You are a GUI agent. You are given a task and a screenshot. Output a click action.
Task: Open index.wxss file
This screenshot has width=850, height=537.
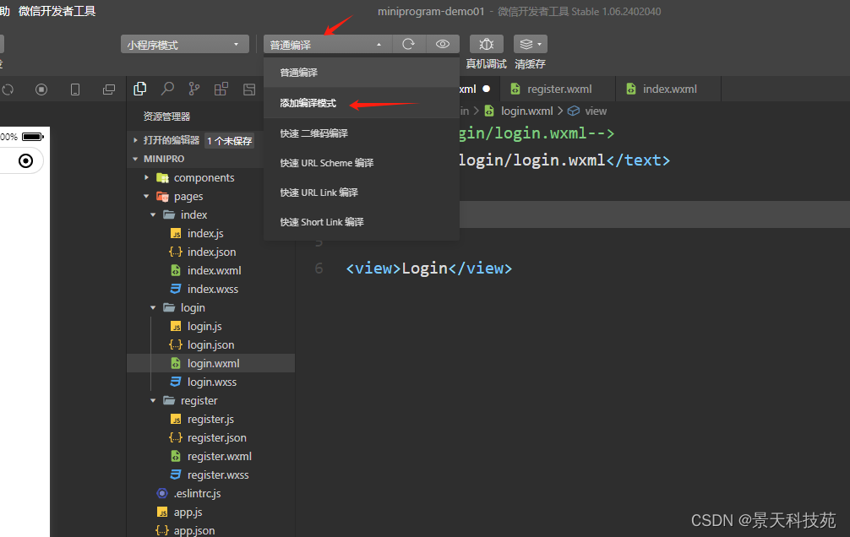click(x=211, y=289)
